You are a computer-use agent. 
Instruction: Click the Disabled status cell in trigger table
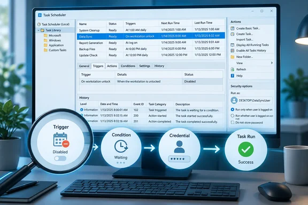[x=202, y=81]
